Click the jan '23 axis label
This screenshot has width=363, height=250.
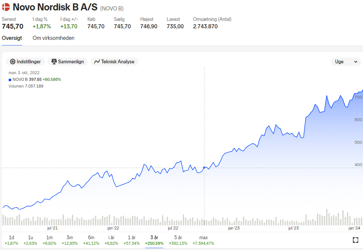(234, 228)
